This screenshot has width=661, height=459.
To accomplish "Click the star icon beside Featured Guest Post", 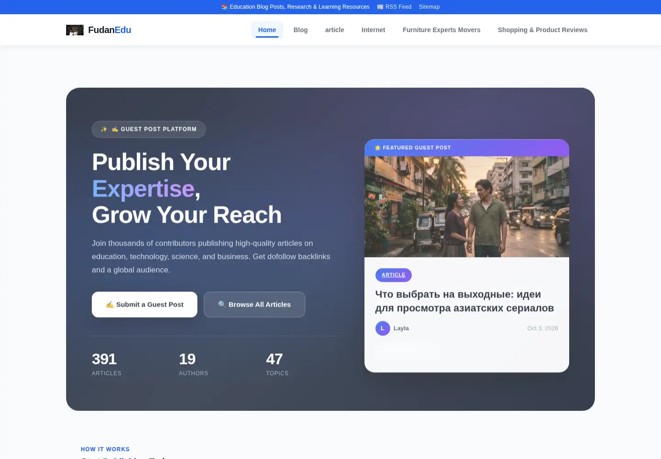I will coord(378,148).
